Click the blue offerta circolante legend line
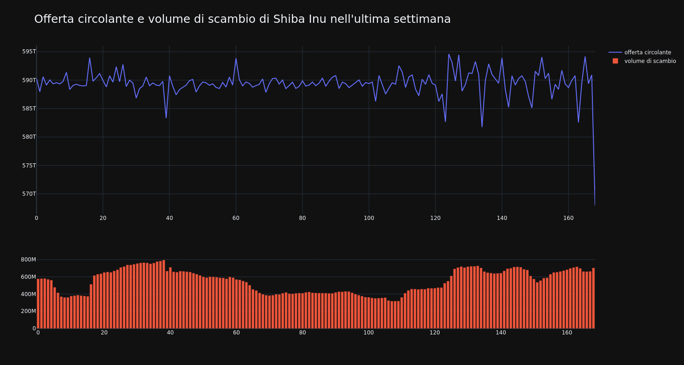The image size is (684, 365). click(x=615, y=52)
